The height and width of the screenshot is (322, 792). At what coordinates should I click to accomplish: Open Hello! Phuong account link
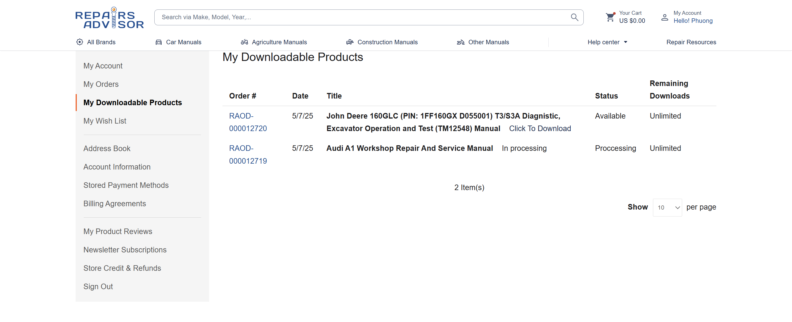(x=693, y=21)
